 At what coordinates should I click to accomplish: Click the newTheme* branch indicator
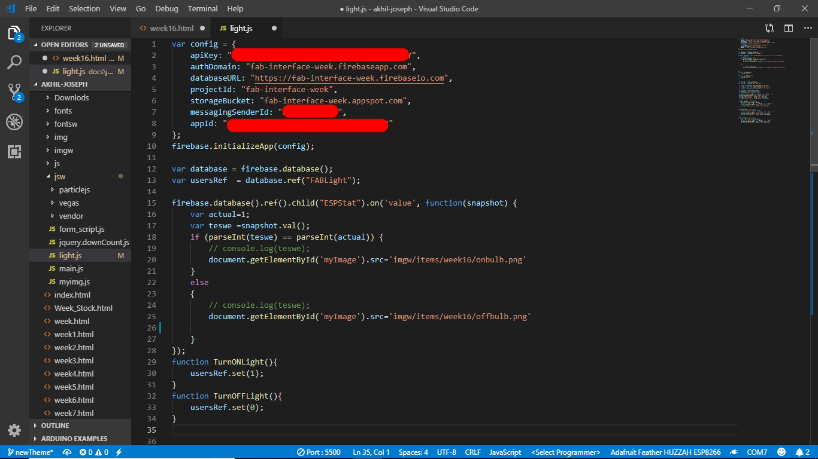tap(31, 452)
